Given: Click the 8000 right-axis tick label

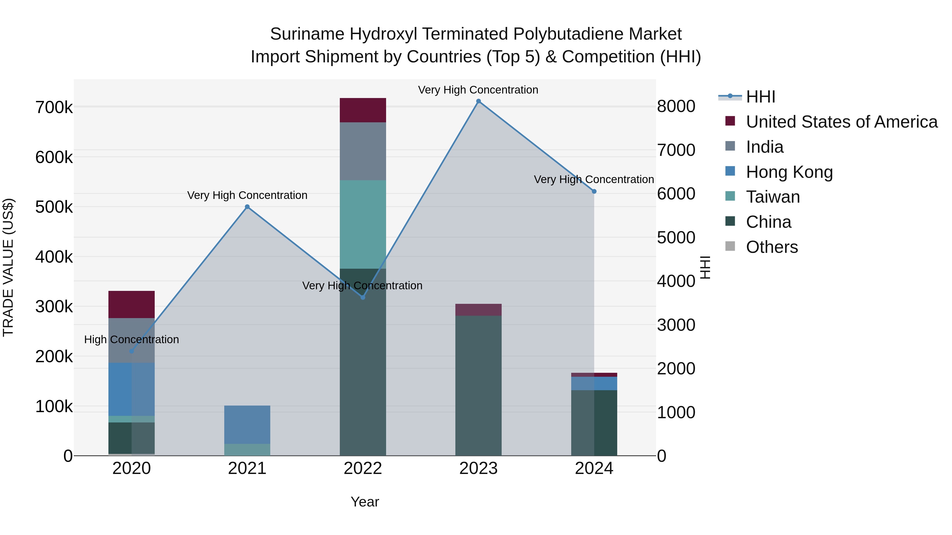Looking at the screenshot, I should [676, 106].
